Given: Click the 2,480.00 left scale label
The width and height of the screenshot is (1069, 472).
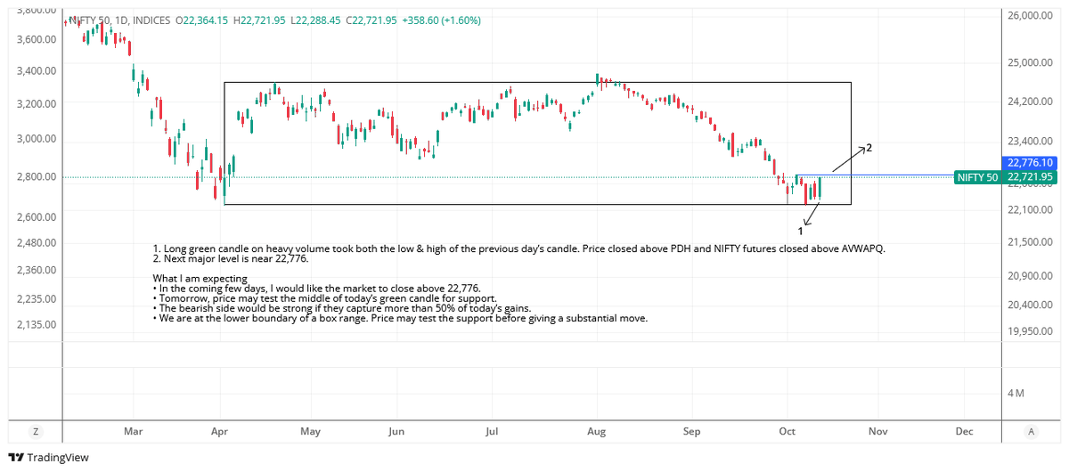Looking at the screenshot, I should 35,243.
